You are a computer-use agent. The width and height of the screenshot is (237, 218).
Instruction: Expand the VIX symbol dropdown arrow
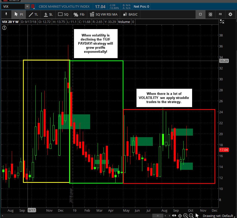[27, 6]
